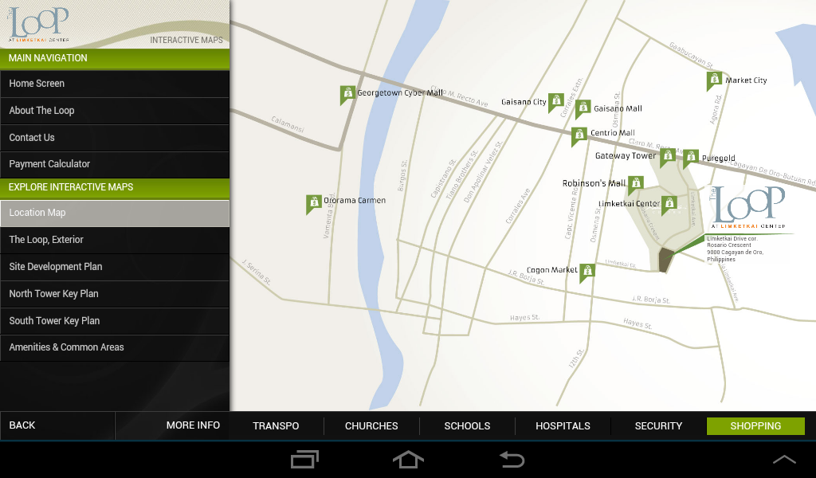Switch to SCHOOLS map filter
The width and height of the screenshot is (816, 478).
tap(467, 426)
